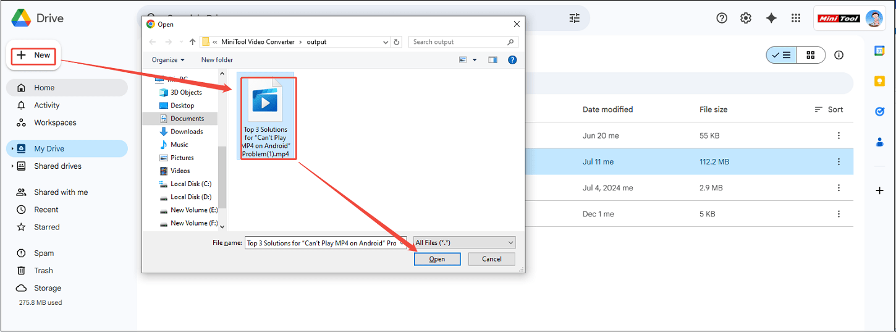Open Recent files in sidebar
This screenshot has height=332, width=896.
[67, 210]
